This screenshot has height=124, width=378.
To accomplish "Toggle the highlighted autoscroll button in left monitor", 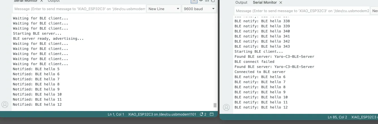I will tap(194, 1).
